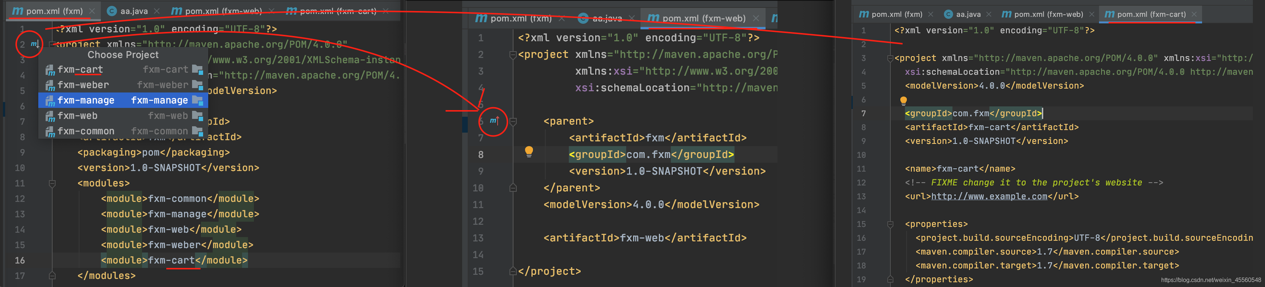1265x287 pixels.
Task: Choose fxm-cart in Choose Project popup
Action: point(123,69)
